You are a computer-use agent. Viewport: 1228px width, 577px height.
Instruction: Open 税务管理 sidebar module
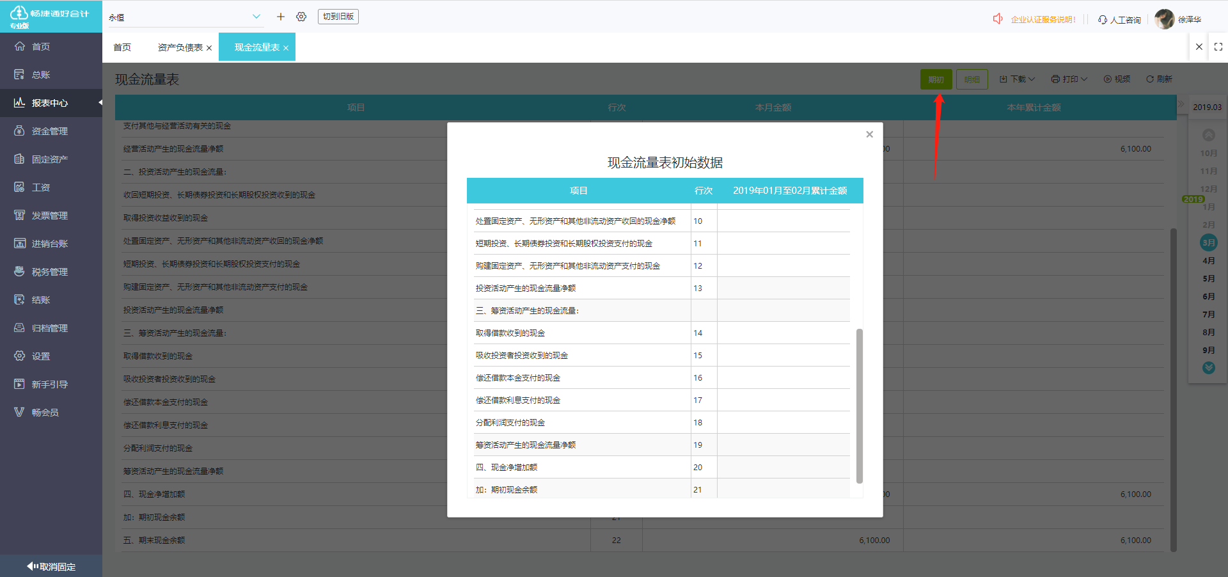click(x=49, y=272)
